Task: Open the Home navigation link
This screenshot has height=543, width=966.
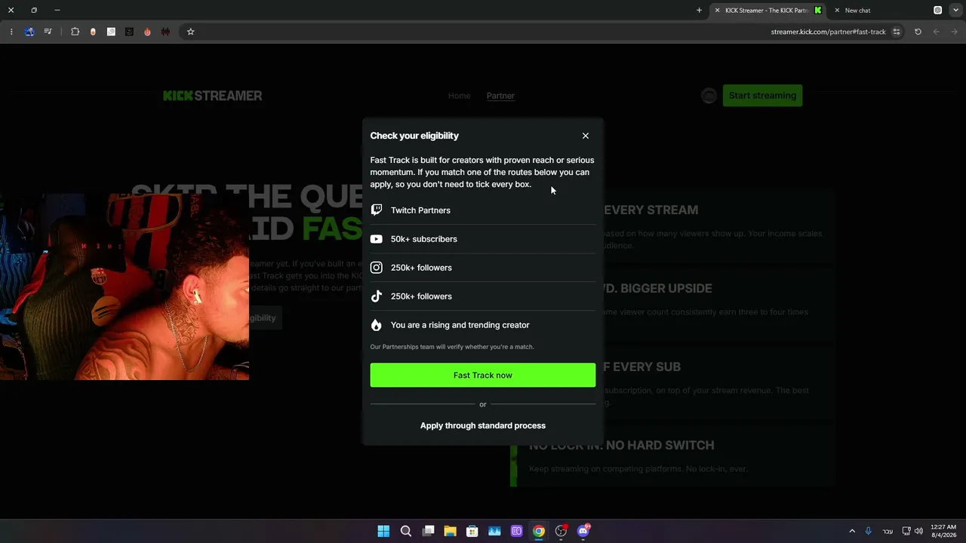Action: pyautogui.click(x=459, y=96)
